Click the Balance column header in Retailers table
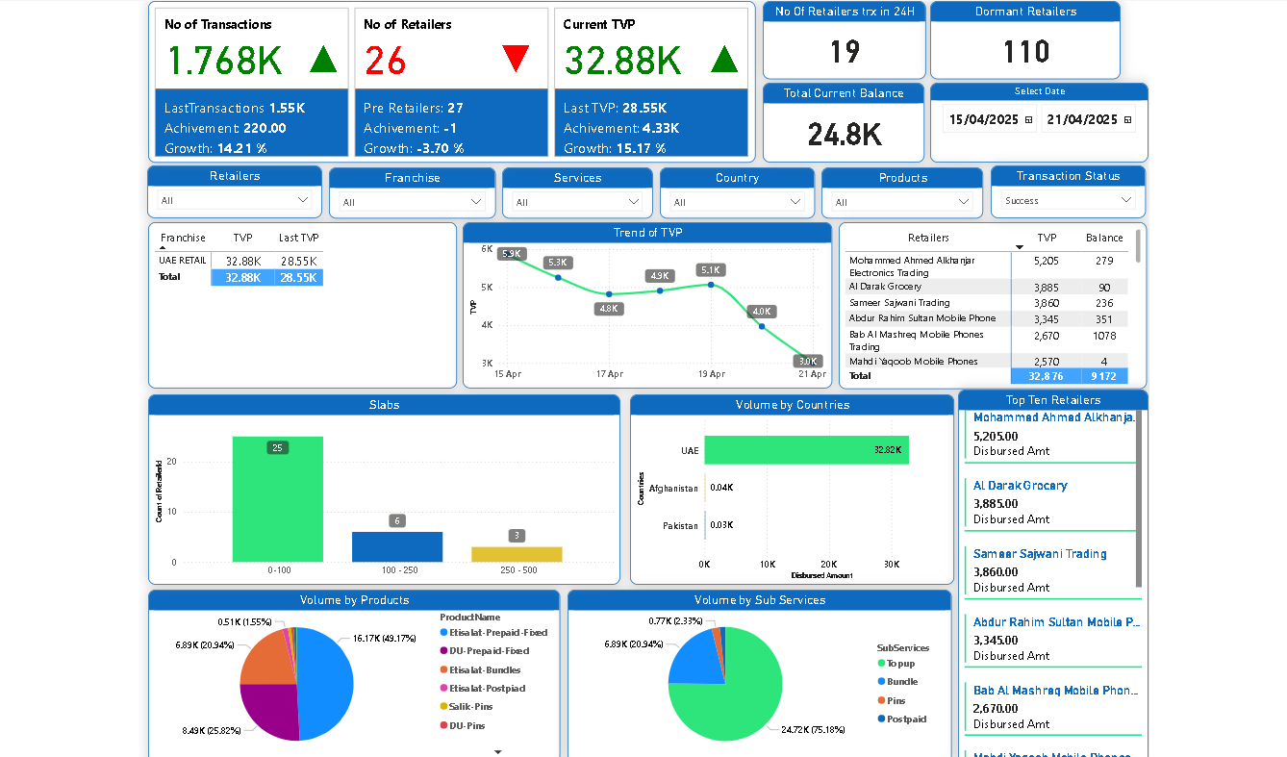The width and height of the screenshot is (1287, 757). click(x=1103, y=238)
